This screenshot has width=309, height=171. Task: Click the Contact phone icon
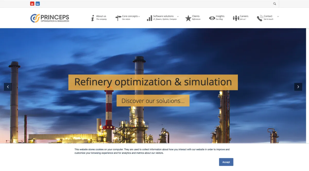[260, 18]
